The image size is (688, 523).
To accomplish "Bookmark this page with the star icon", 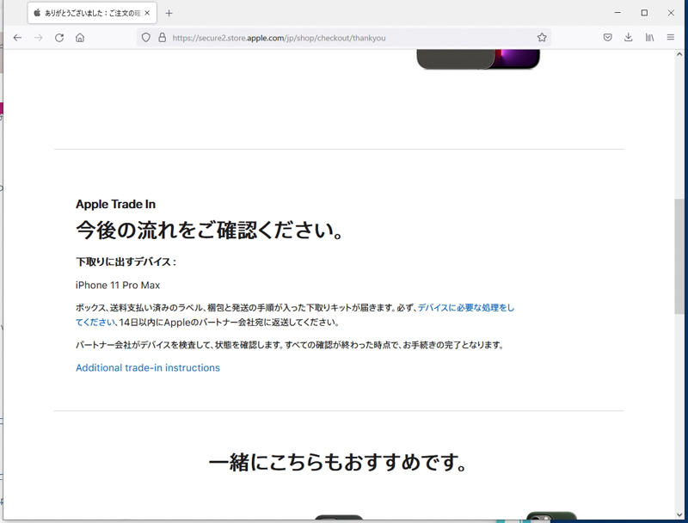I will 542,38.
